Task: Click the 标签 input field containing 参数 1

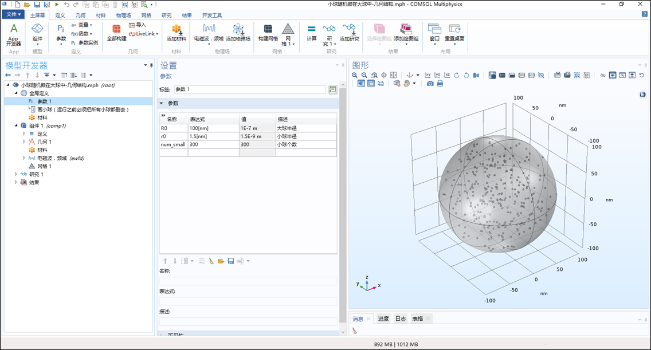Action: click(x=249, y=89)
